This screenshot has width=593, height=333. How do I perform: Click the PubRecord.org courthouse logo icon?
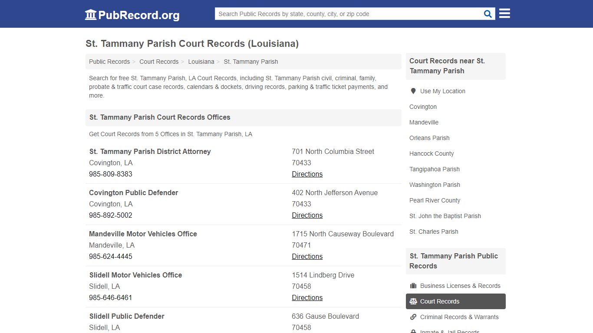tap(91, 15)
